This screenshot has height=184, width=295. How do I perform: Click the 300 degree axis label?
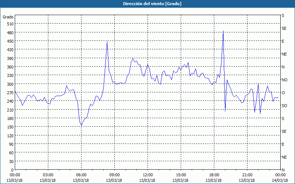pyautogui.click(x=10, y=84)
